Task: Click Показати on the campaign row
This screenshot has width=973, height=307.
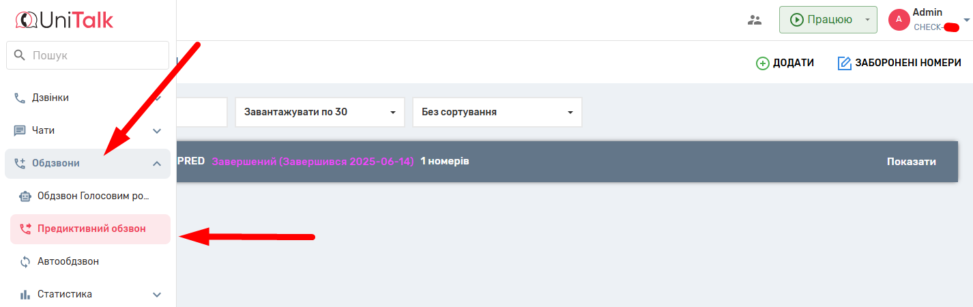Action: (911, 162)
